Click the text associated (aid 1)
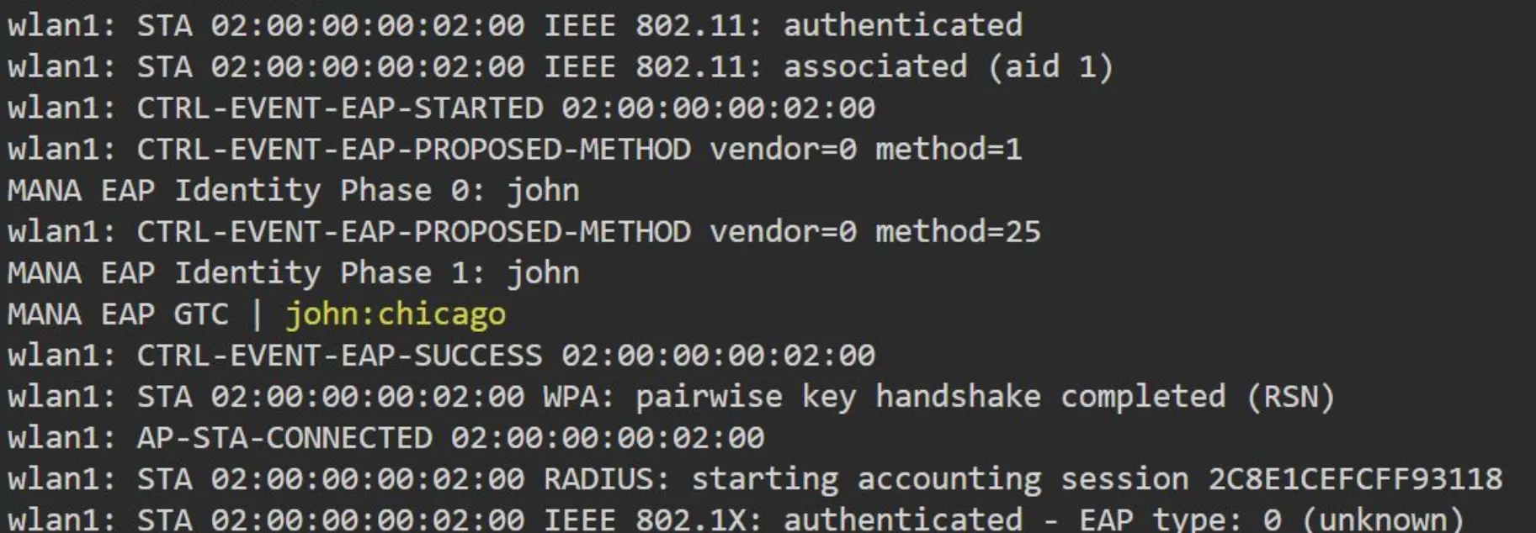1536x533 pixels. pos(949,67)
